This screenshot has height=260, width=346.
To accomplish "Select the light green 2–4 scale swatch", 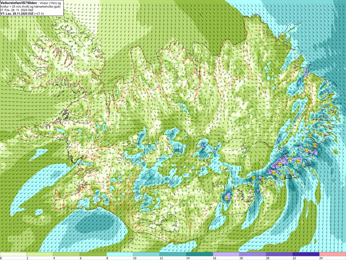I will pyautogui.click(x=40, y=254).
